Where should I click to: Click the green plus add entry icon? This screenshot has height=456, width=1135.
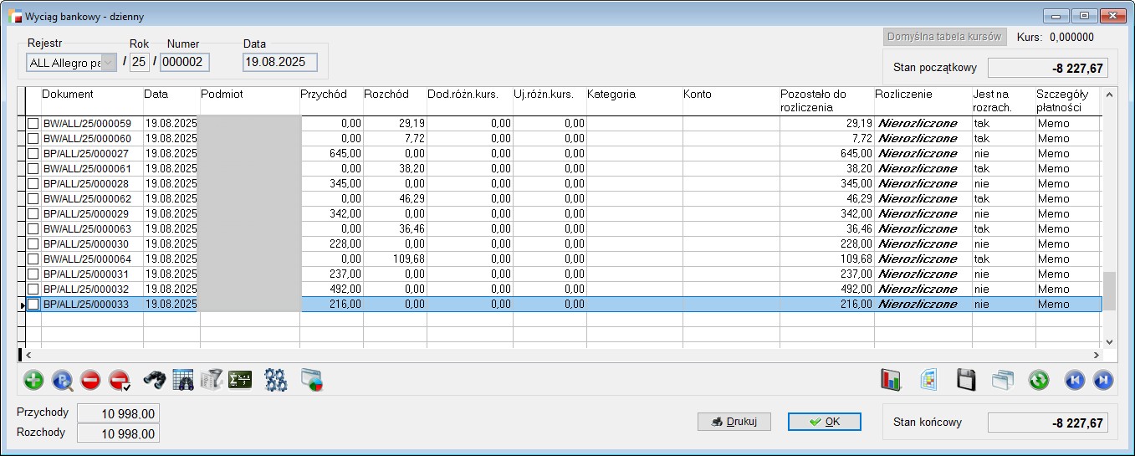pos(33,381)
